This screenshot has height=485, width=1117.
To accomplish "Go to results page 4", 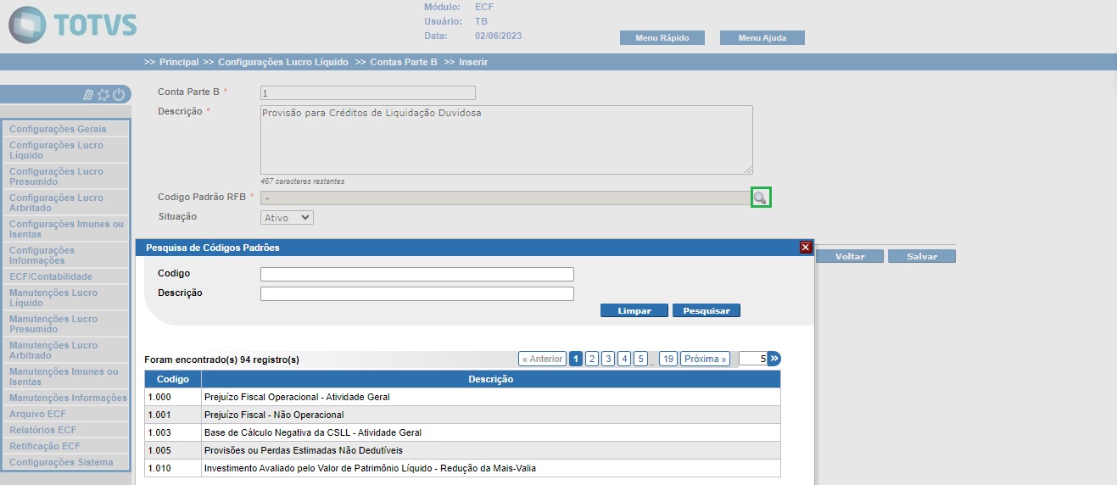I will 624,359.
